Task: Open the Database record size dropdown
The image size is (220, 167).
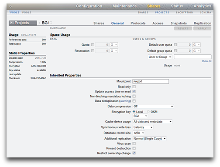Action: coord(139,133)
